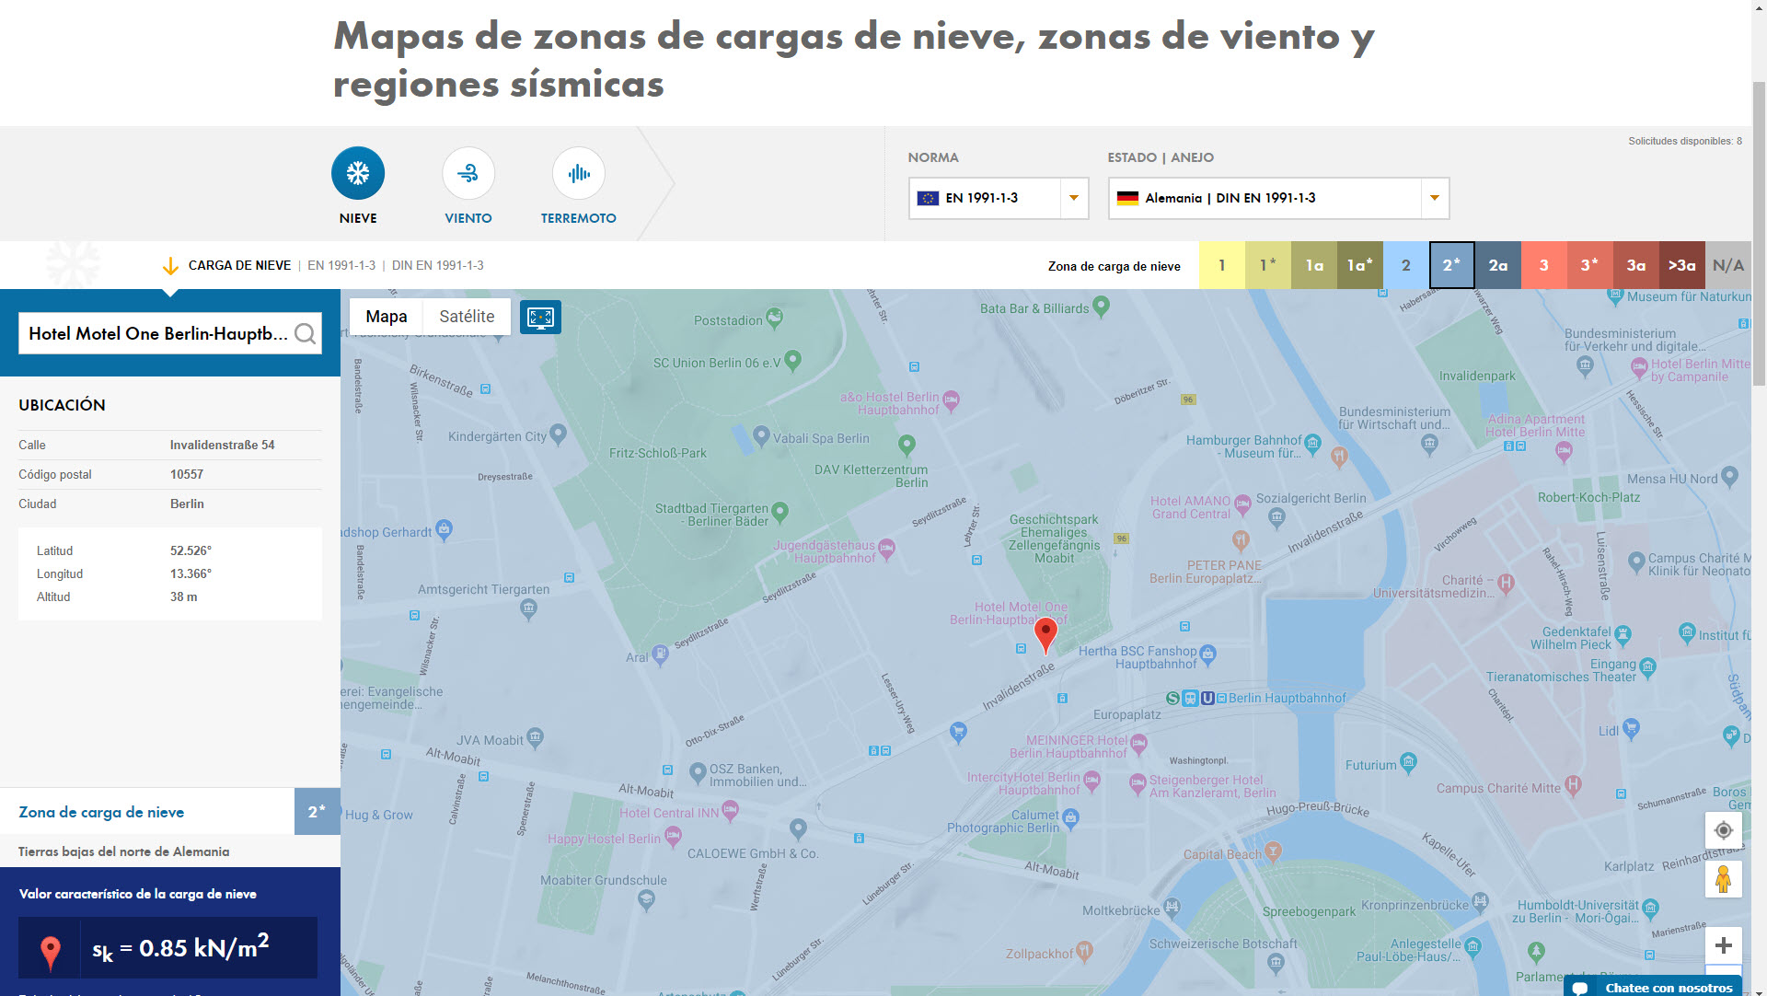Screen dimensions: 1767x996
Task: Toggle the 1a* zone selection
Action: (x=1360, y=265)
